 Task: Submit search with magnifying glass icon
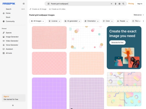123,4
